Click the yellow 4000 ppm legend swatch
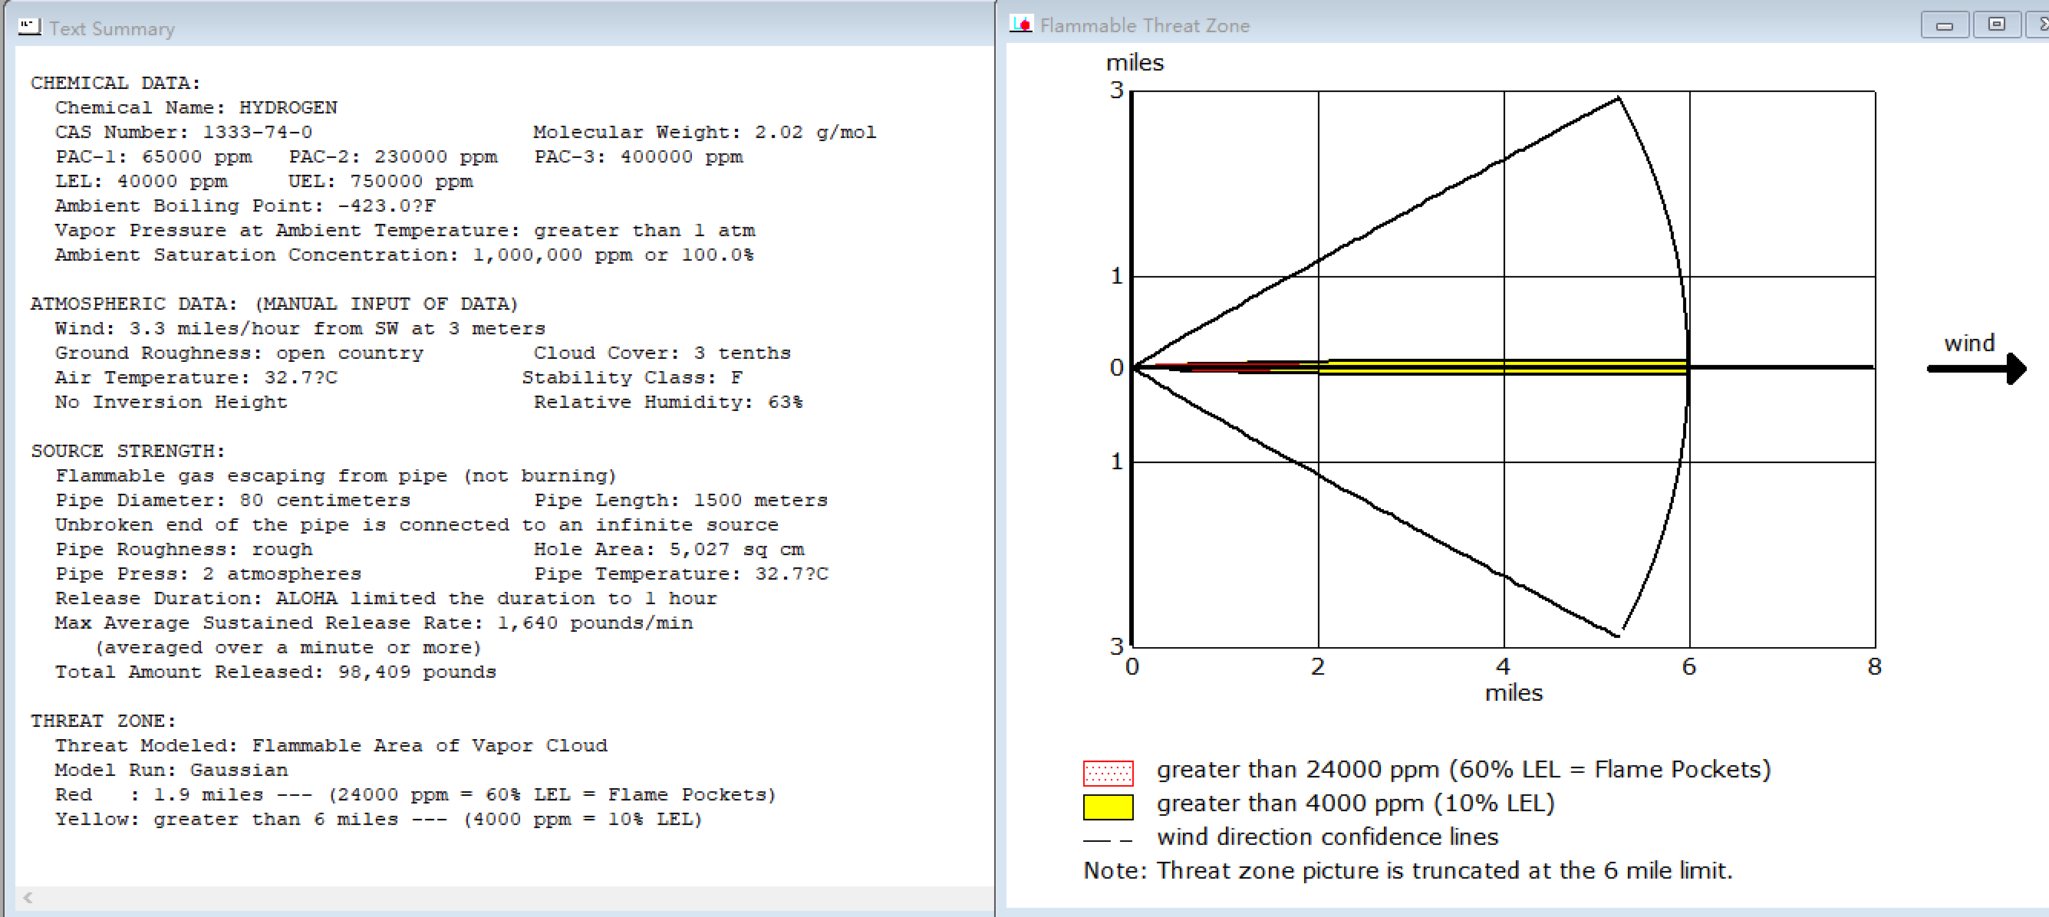The width and height of the screenshot is (2049, 917). 1108,807
